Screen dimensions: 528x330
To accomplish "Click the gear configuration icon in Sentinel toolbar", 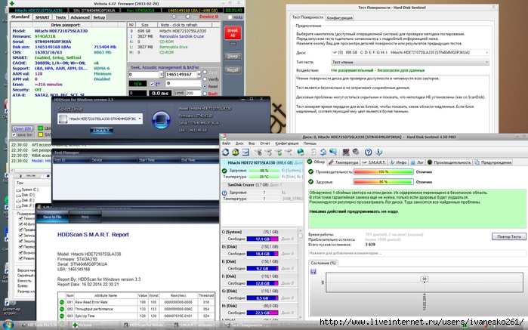I will pyautogui.click(x=356, y=153).
